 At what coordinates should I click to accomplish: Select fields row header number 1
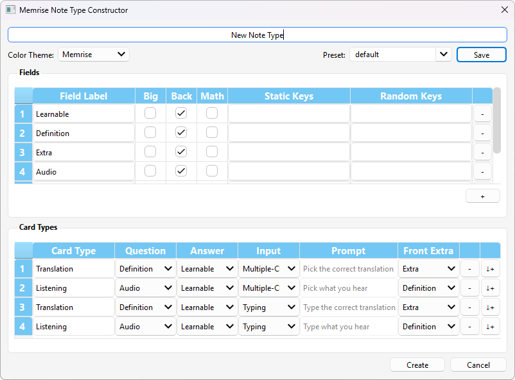pos(23,114)
